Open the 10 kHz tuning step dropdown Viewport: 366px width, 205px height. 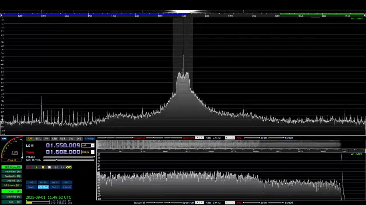click(x=88, y=152)
